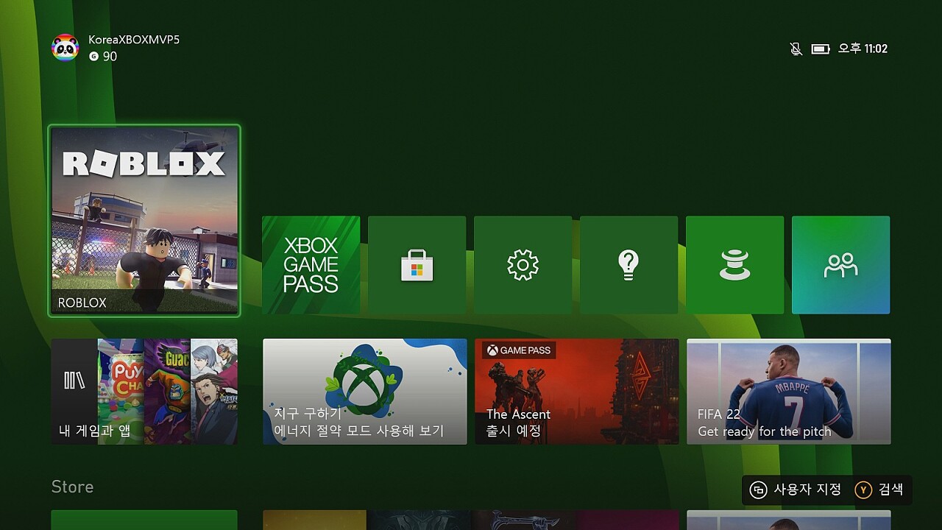Launch the ROBLOX game tile
This screenshot has height=530, width=942.
pyautogui.click(x=144, y=221)
